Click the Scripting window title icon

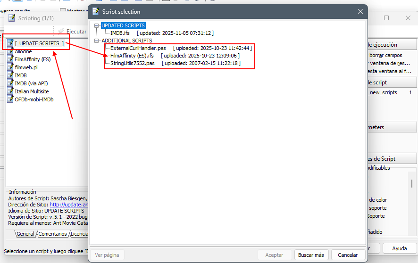coord(12,18)
